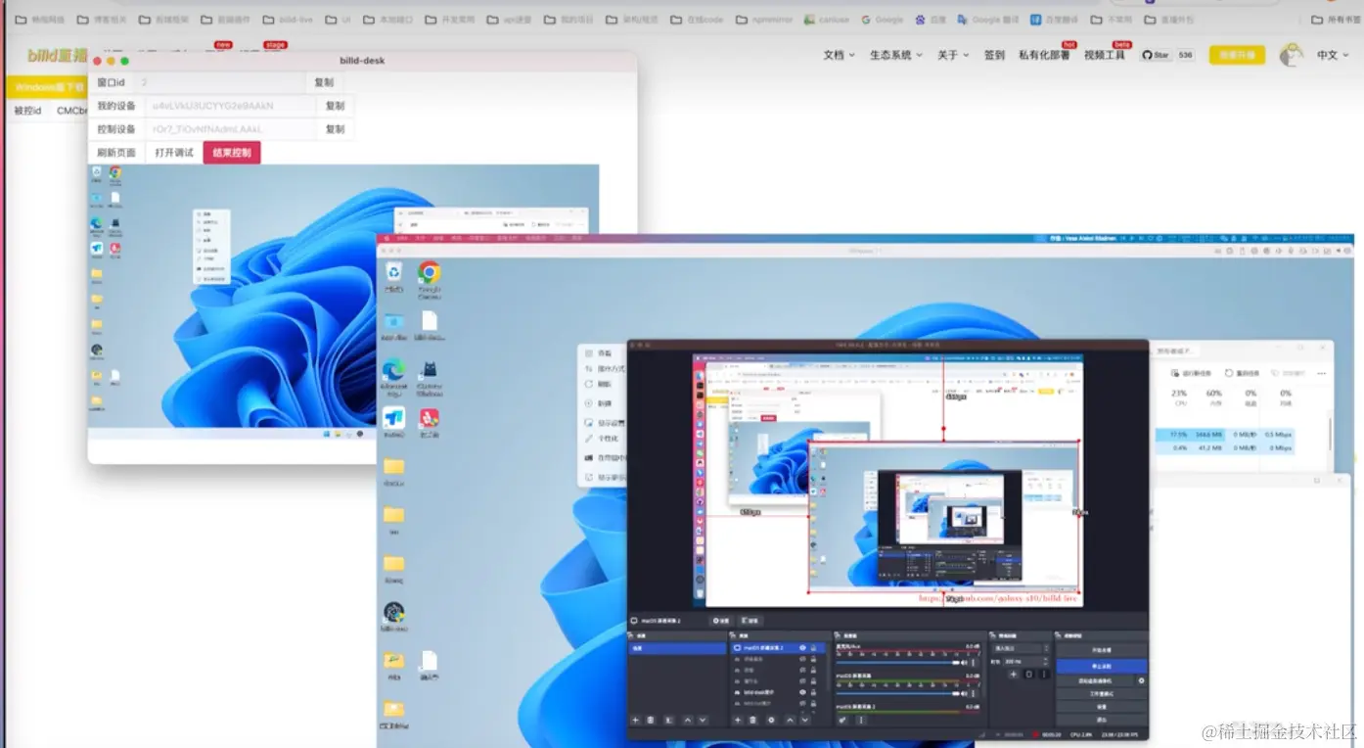
Task: Click the 控制设备 id field in billd-desk
Action: coord(231,129)
